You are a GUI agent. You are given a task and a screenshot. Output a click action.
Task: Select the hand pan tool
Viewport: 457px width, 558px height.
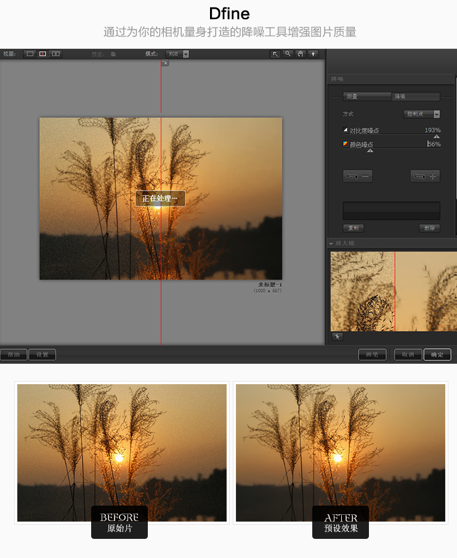301,54
